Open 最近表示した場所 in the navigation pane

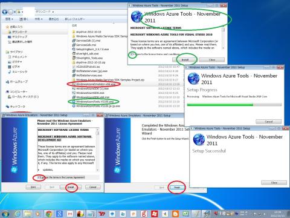[x=20, y=42]
